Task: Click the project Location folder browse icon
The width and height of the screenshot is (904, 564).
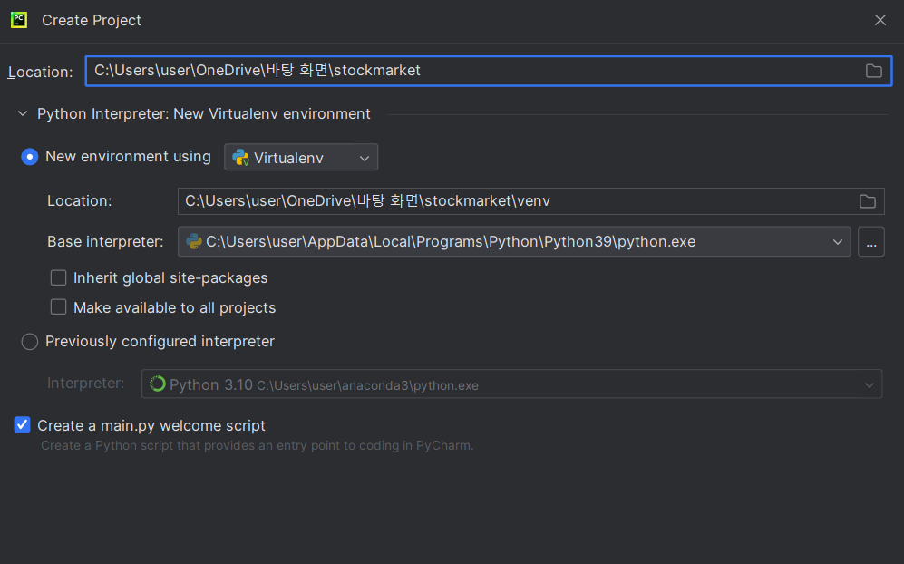Action: coord(873,71)
